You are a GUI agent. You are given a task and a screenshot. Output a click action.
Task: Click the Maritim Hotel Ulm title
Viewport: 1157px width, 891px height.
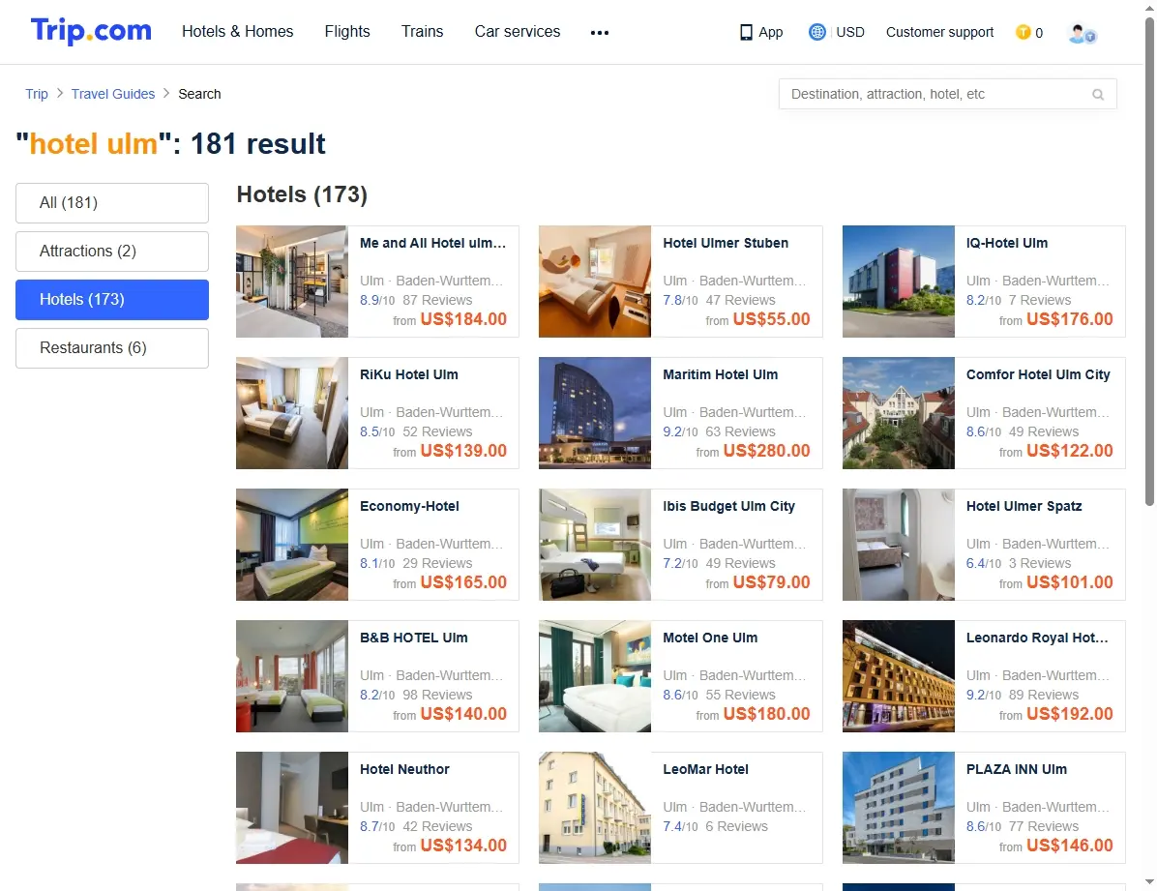(x=720, y=374)
